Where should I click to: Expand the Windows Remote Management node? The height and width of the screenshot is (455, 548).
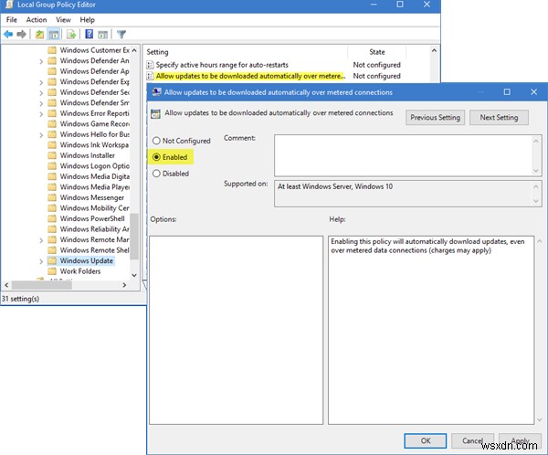(41, 240)
